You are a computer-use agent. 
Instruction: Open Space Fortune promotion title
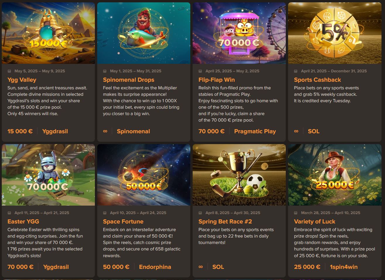point(123,222)
